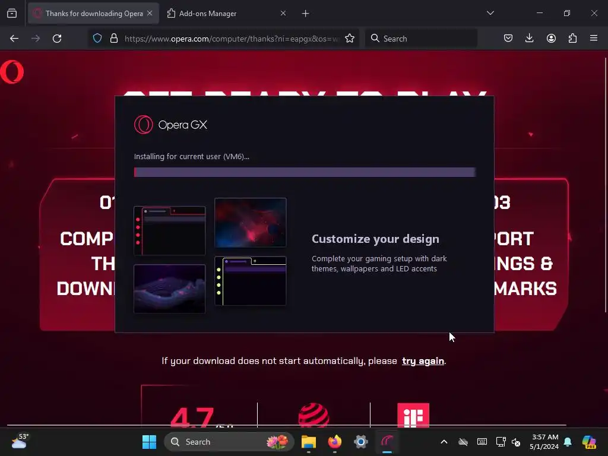Reload the current page

(x=57, y=39)
